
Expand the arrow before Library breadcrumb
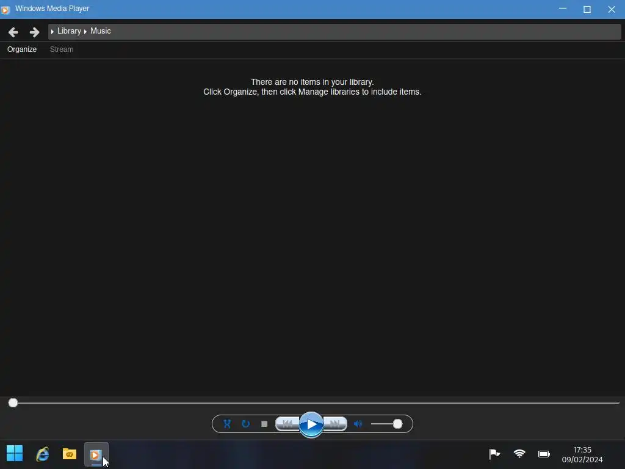pos(52,32)
